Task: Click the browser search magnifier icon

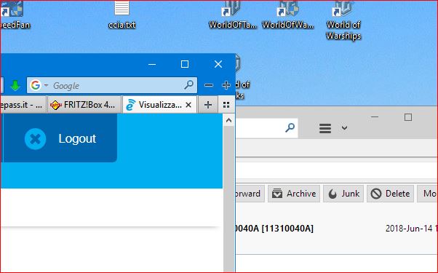Action: [189, 84]
